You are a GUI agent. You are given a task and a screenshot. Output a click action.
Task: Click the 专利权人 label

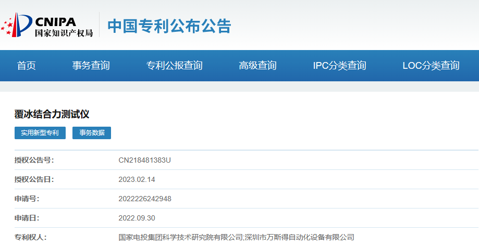click(31, 237)
